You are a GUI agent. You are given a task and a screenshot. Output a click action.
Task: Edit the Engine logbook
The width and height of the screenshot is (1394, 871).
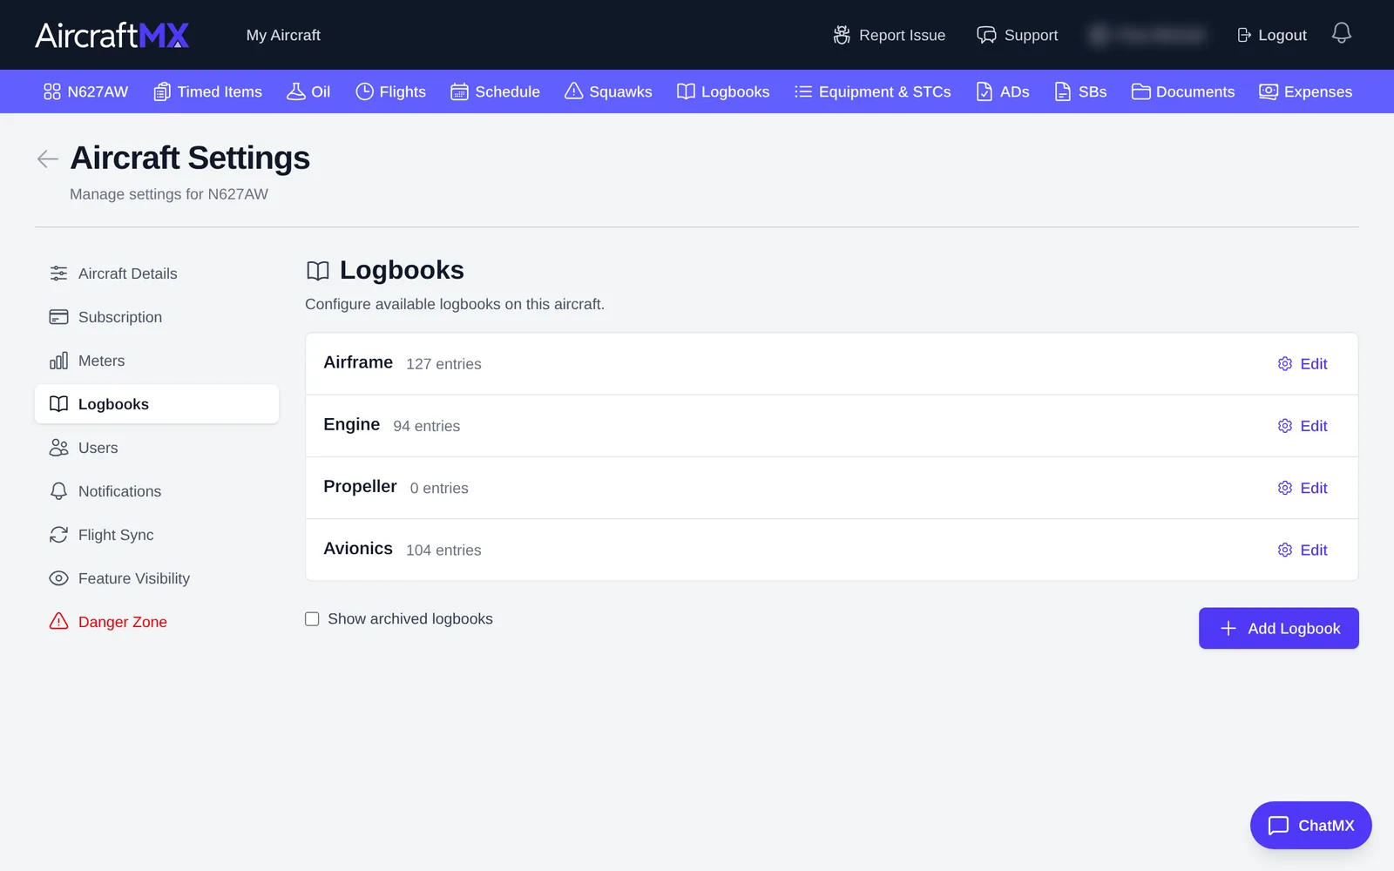point(1303,426)
